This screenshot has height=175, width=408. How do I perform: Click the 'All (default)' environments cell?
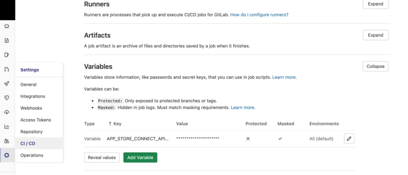click(x=322, y=139)
